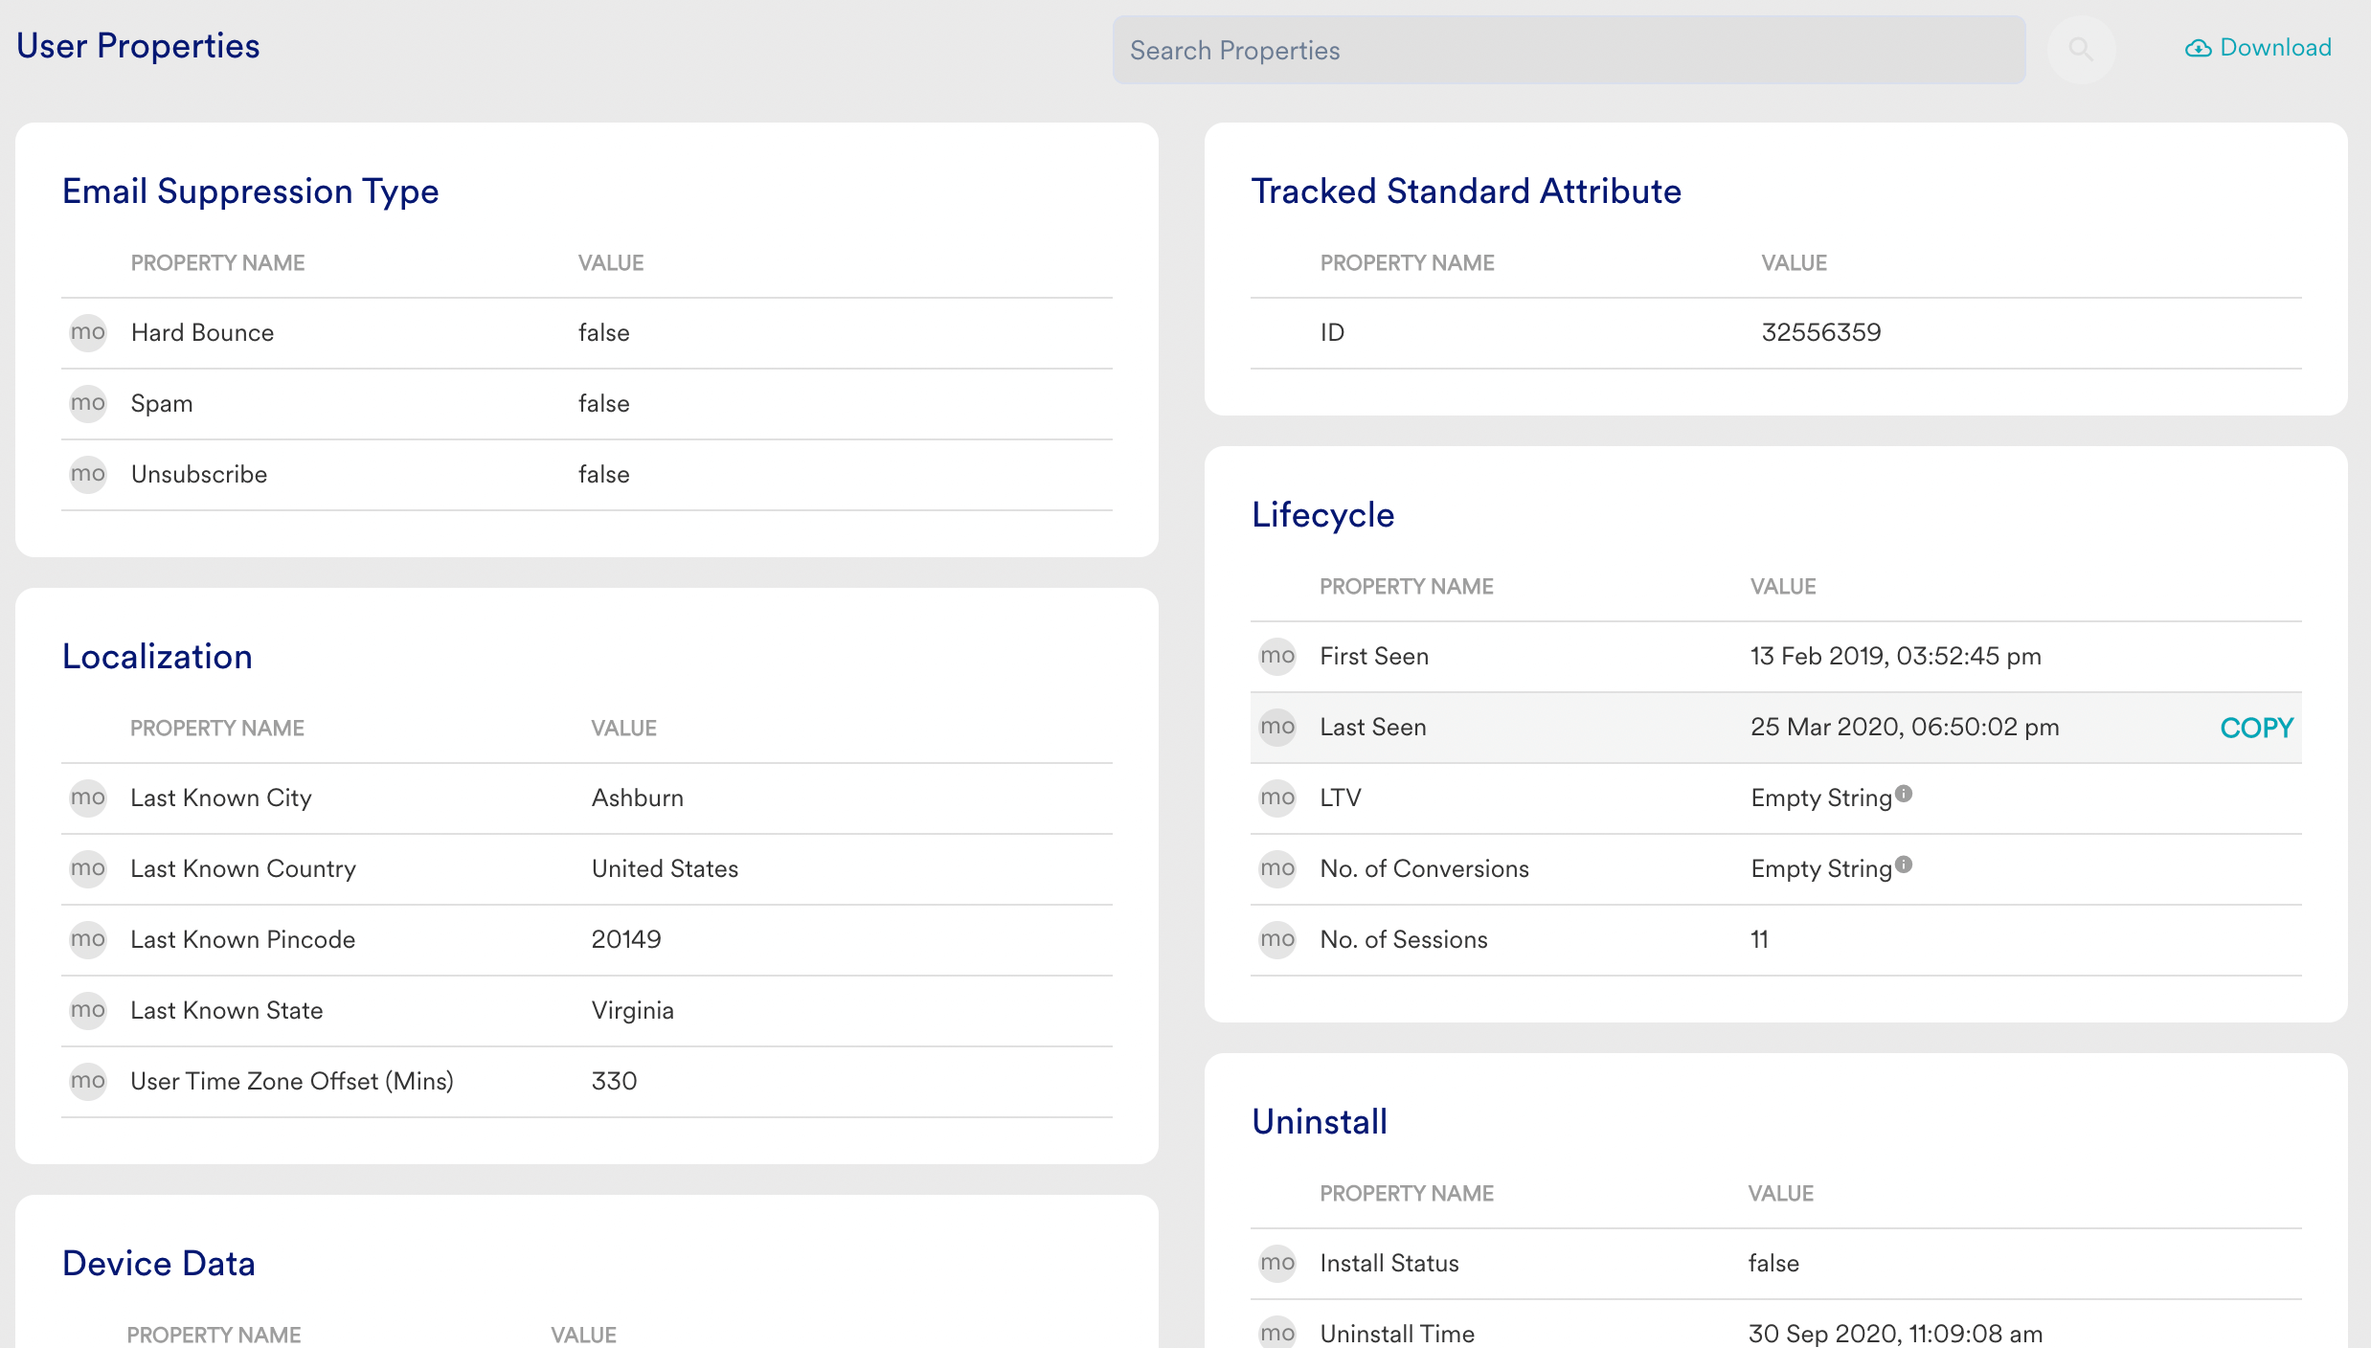The height and width of the screenshot is (1348, 2371).
Task: Click the Last Known Pincode value 20149
Action: pyautogui.click(x=626, y=939)
